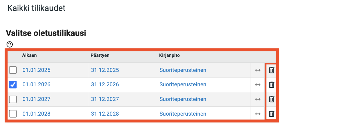Check the 01.01.2025 fiscal year checkbox
This screenshot has width=362, height=130.
13,70
